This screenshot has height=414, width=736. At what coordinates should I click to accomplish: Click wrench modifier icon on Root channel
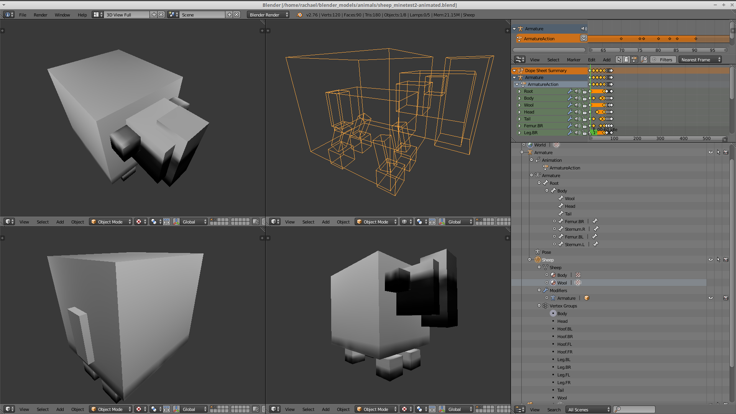[x=570, y=91]
